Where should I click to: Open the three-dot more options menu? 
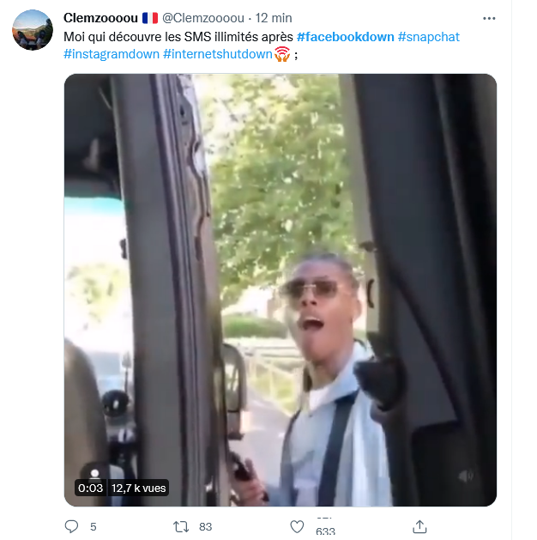point(489,18)
